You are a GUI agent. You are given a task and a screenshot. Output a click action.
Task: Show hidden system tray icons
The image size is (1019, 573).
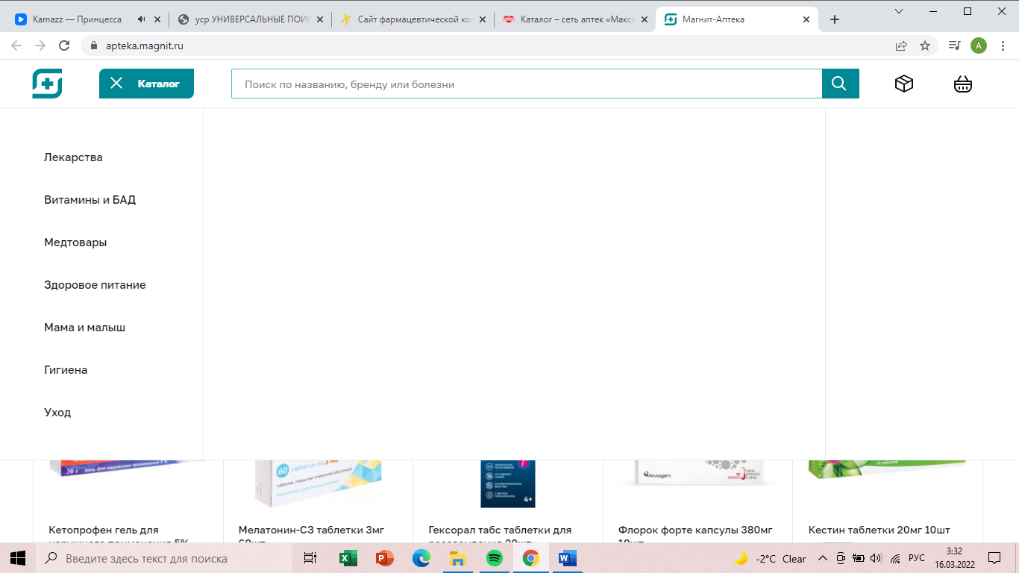coord(823,558)
